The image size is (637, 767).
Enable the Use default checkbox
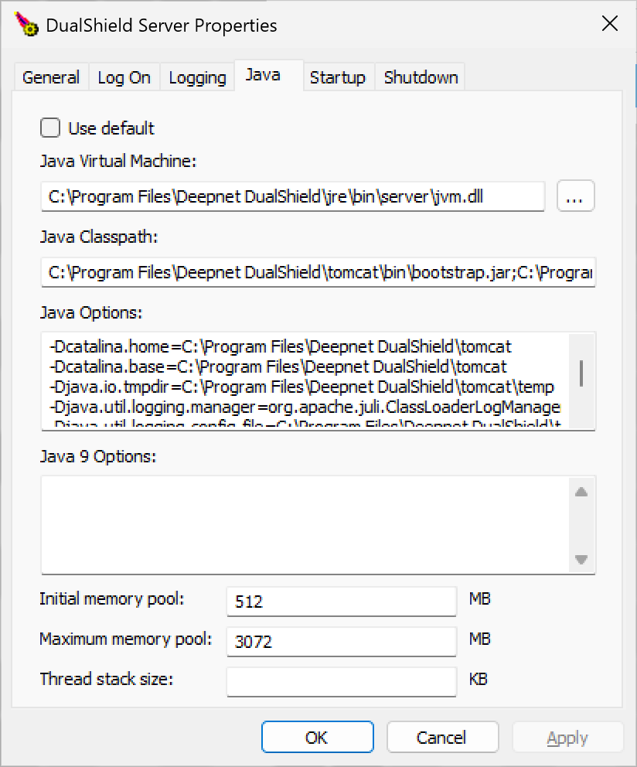point(50,128)
